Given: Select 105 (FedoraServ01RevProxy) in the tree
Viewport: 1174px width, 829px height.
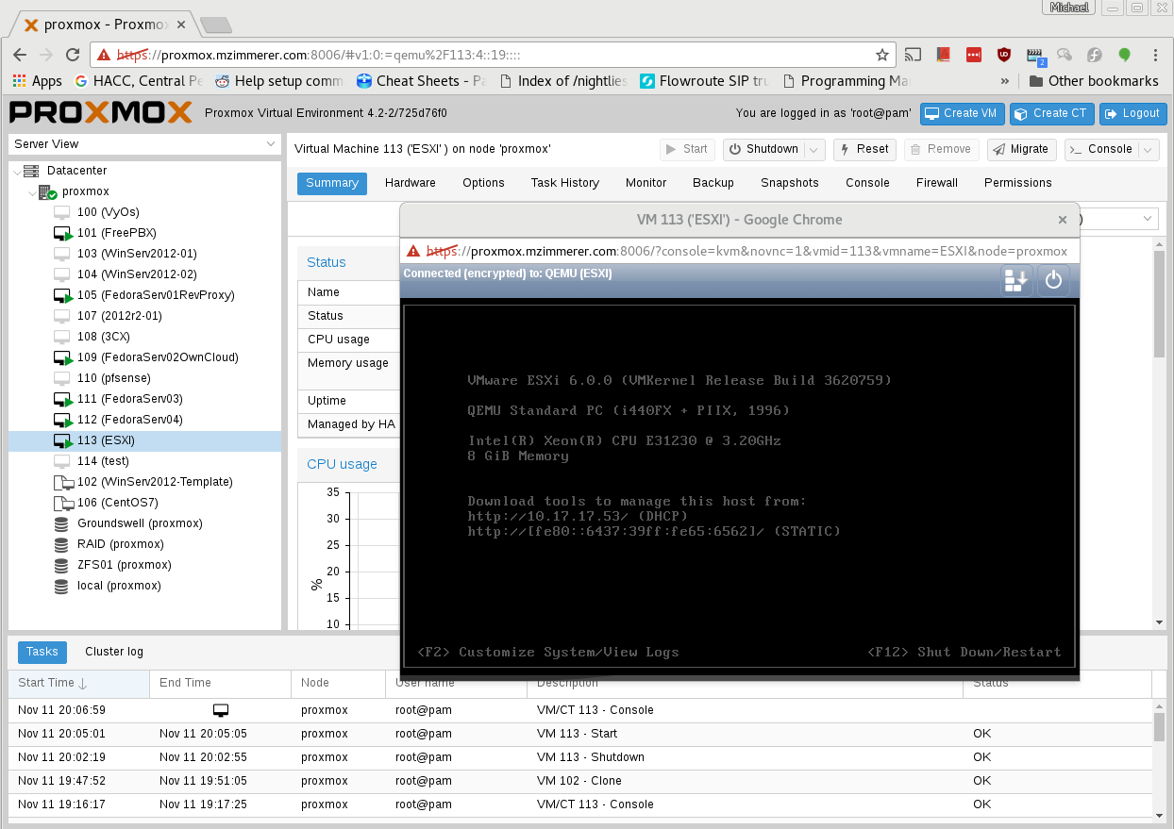Looking at the screenshot, I should coord(144,295).
